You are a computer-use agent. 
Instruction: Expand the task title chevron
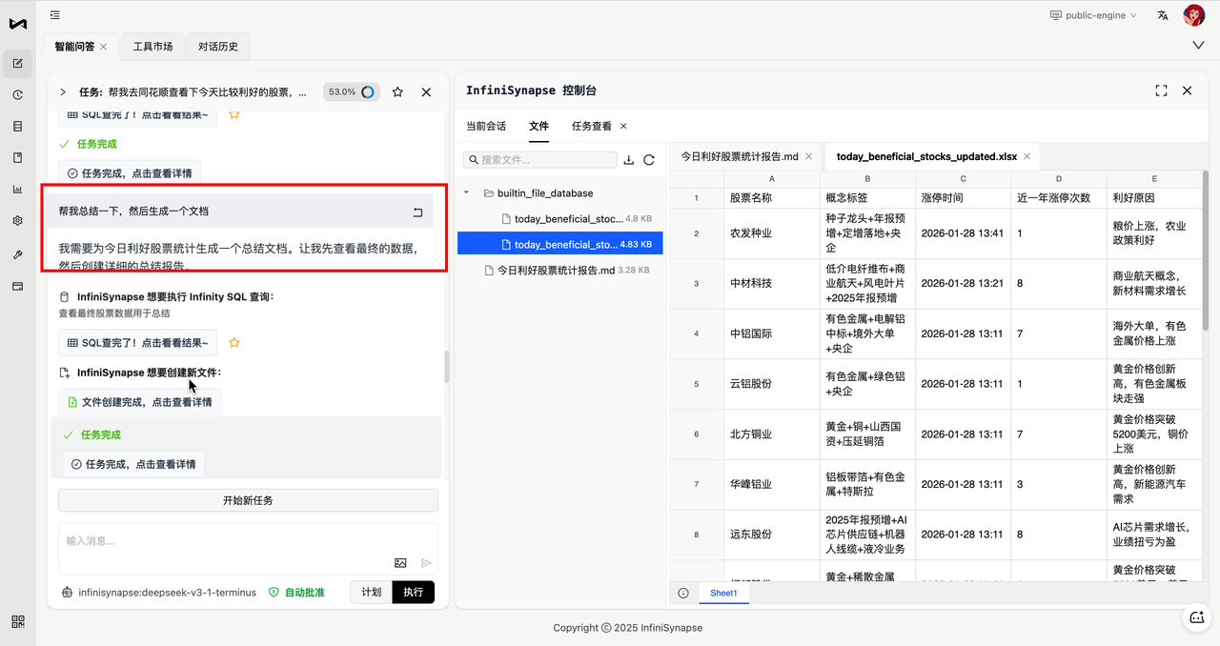[x=63, y=92]
